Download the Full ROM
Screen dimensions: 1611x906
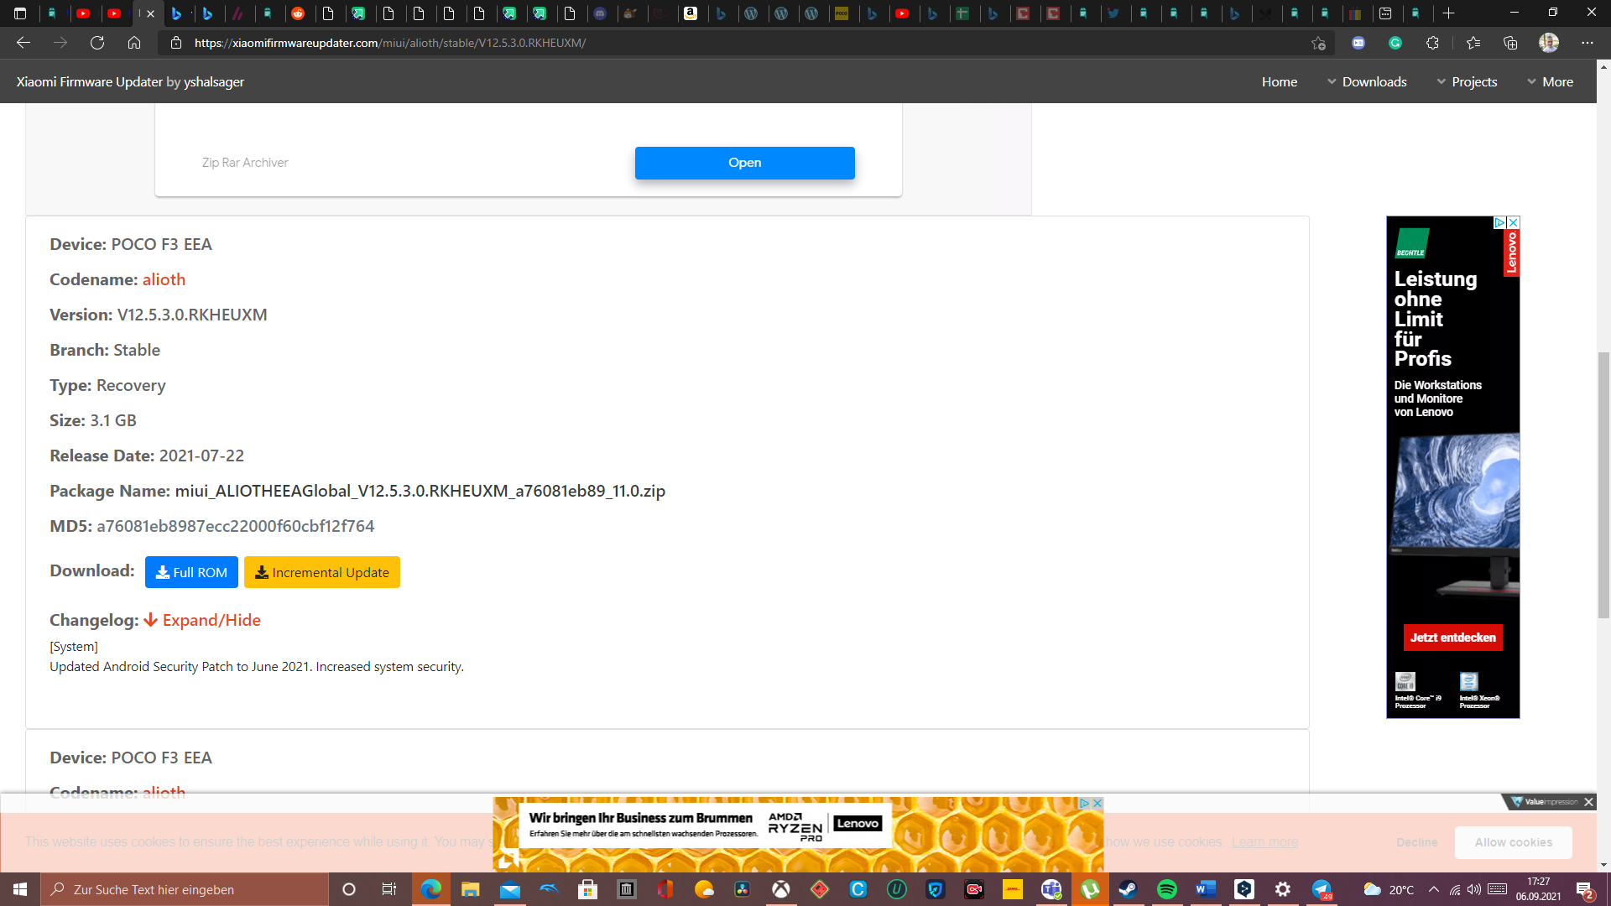(191, 572)
